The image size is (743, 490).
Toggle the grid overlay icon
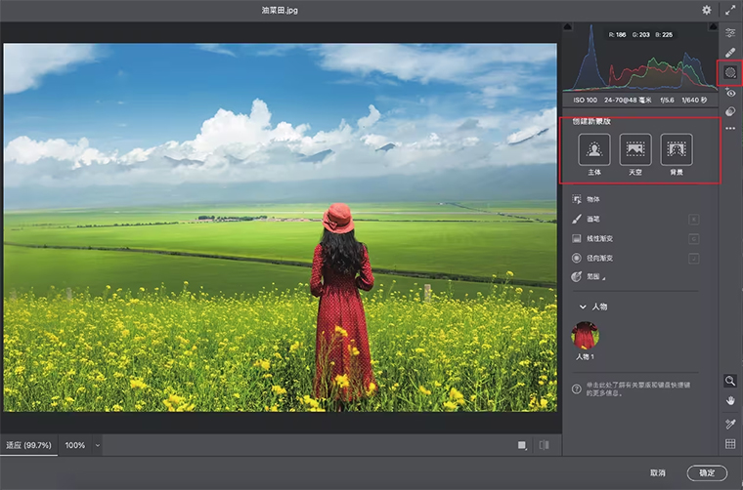point(730,444)
